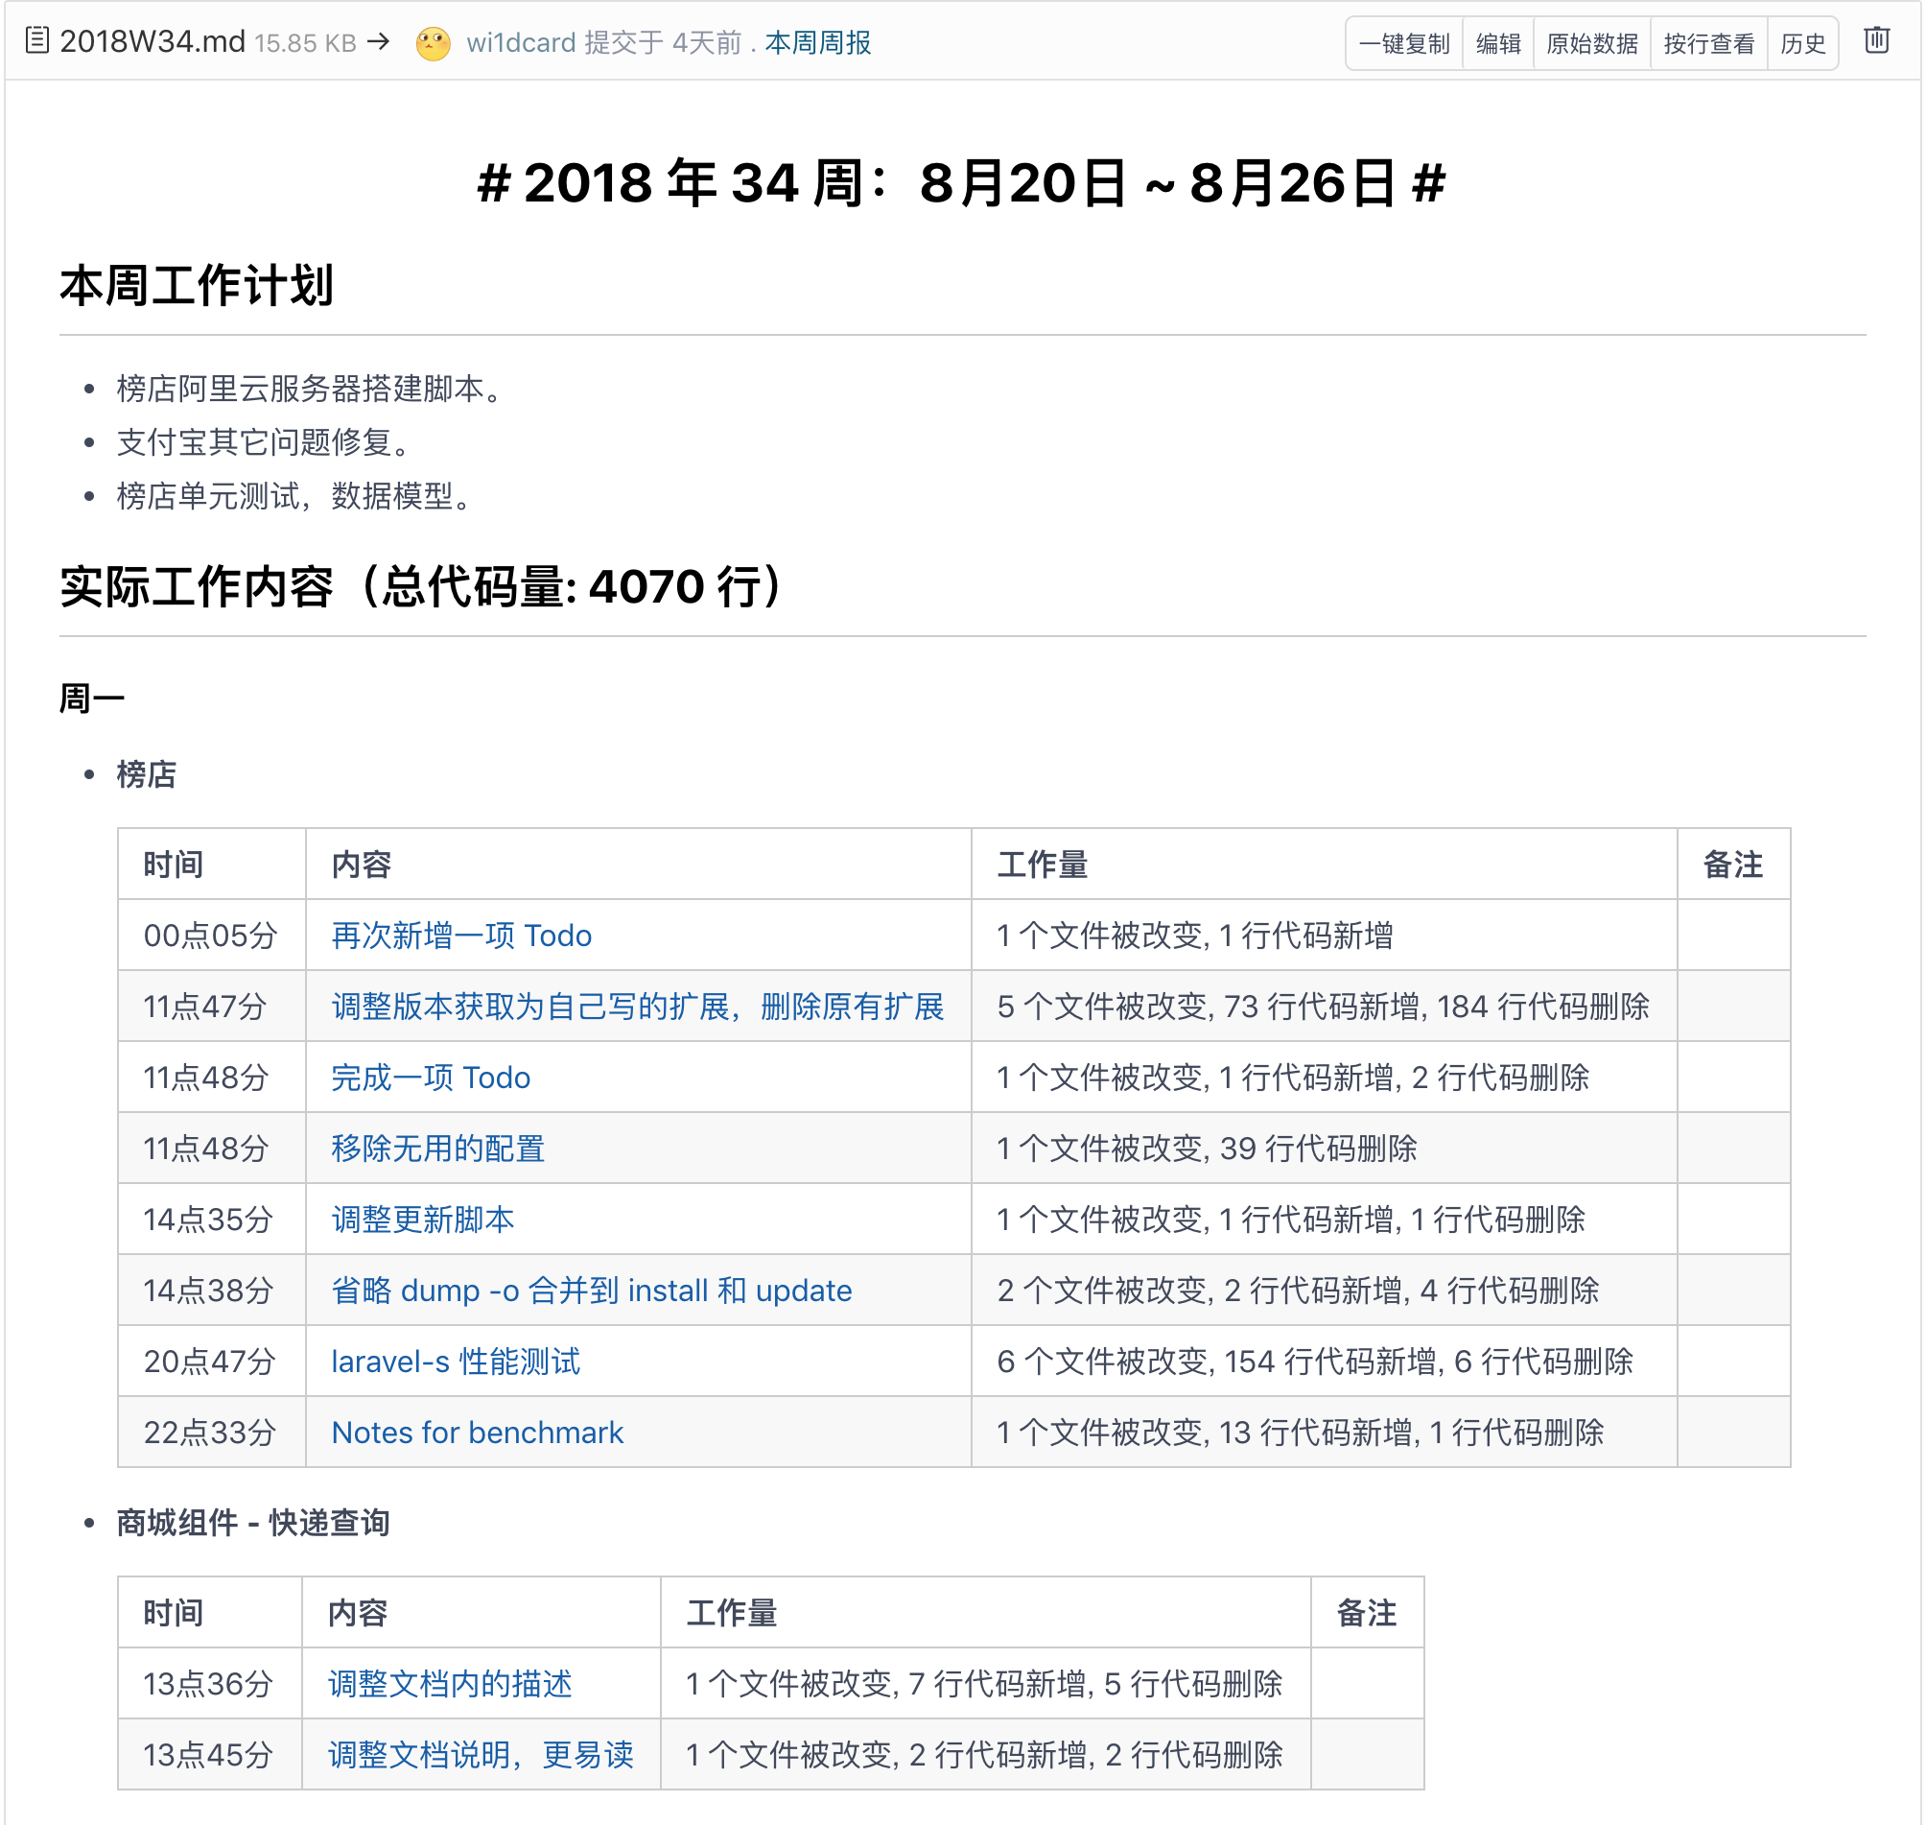Select the 实际工作内容 heading
The width and height of the screenshot is (1926, 1825).
[424, 587]
